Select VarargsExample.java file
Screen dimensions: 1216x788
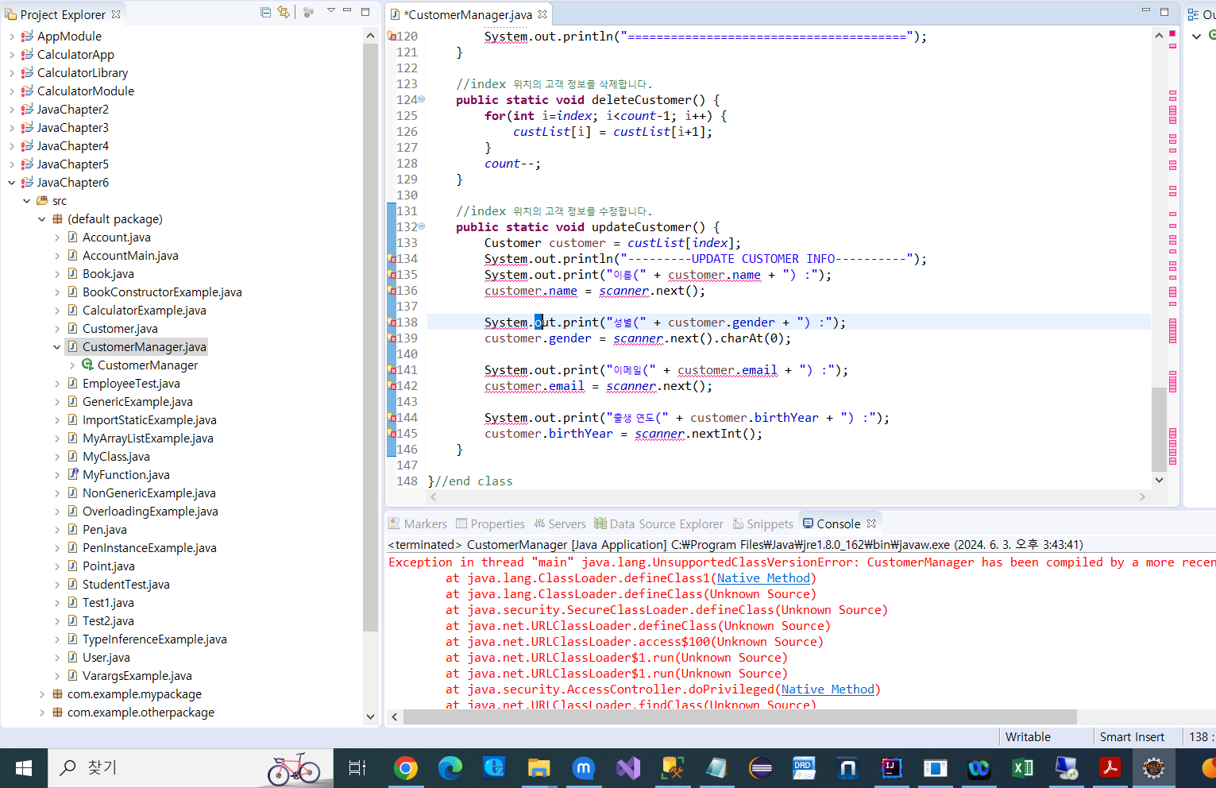click(137, 676)
